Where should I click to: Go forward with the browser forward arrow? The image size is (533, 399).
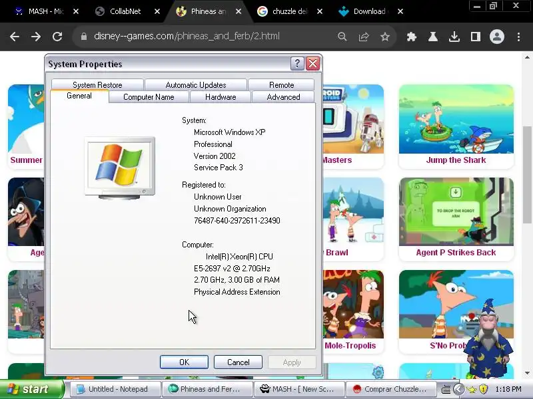pos(36,37)
